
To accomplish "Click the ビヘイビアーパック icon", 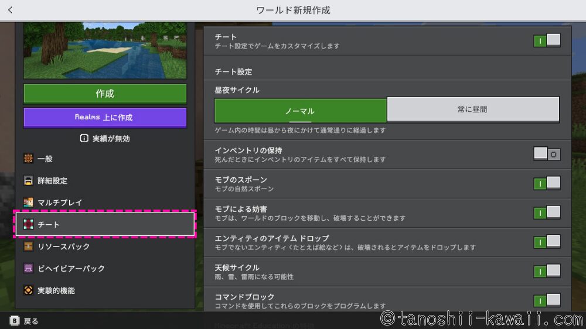I will [28, 268].
